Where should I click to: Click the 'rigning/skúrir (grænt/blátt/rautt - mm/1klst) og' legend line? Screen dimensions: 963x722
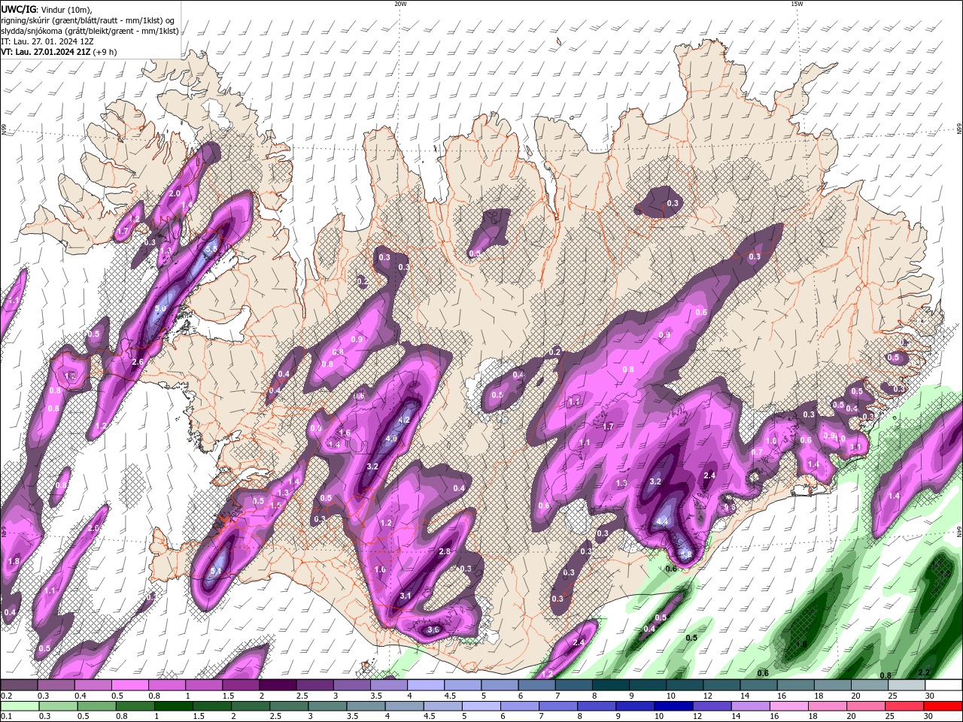[x=88, y=20]
